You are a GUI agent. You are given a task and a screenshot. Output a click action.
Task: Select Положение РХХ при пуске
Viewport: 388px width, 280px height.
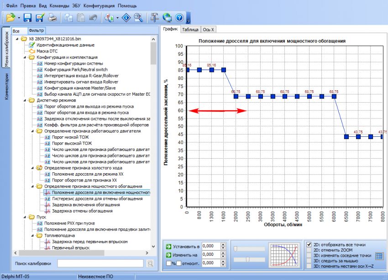69,223
